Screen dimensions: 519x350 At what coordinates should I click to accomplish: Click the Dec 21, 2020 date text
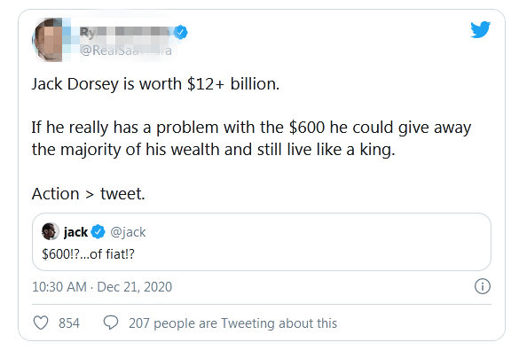[134, 286]
